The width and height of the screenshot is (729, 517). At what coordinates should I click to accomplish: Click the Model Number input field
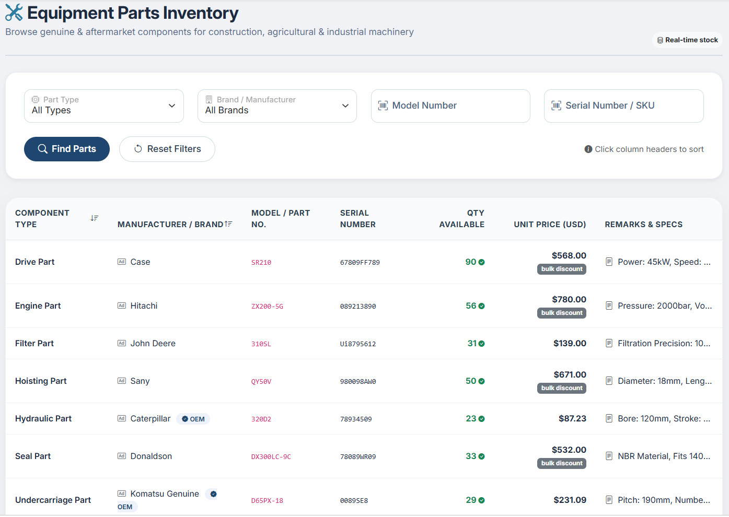pos(450,106)
